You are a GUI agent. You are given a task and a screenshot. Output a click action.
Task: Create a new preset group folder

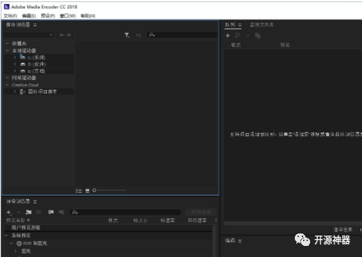click(x=28, y=212)
